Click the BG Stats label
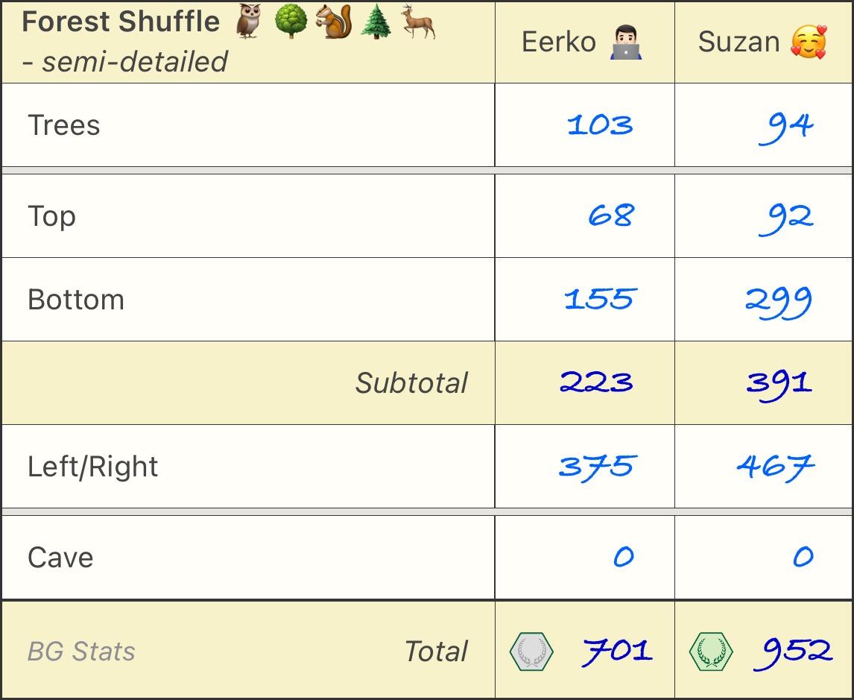Viewport: 854px width, 700px height. tap(81, 652)
